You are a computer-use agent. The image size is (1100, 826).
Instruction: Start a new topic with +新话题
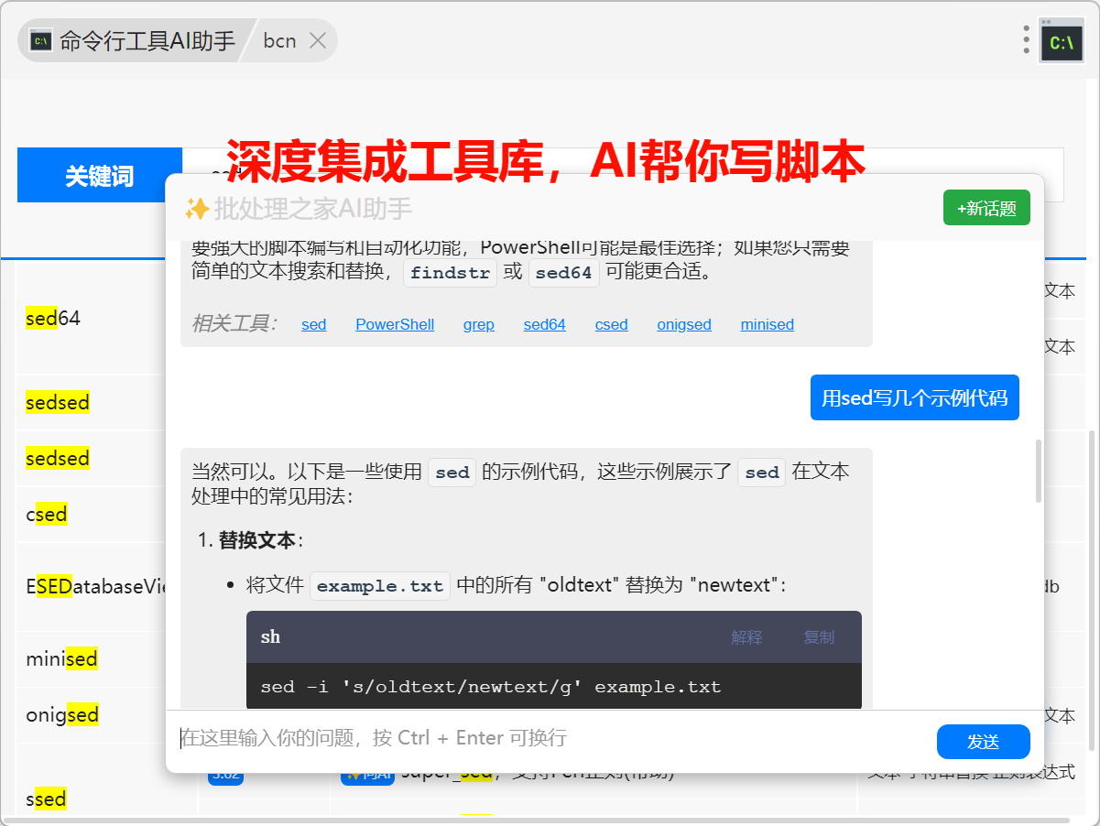pyautogui.click(x=986, y=208)
